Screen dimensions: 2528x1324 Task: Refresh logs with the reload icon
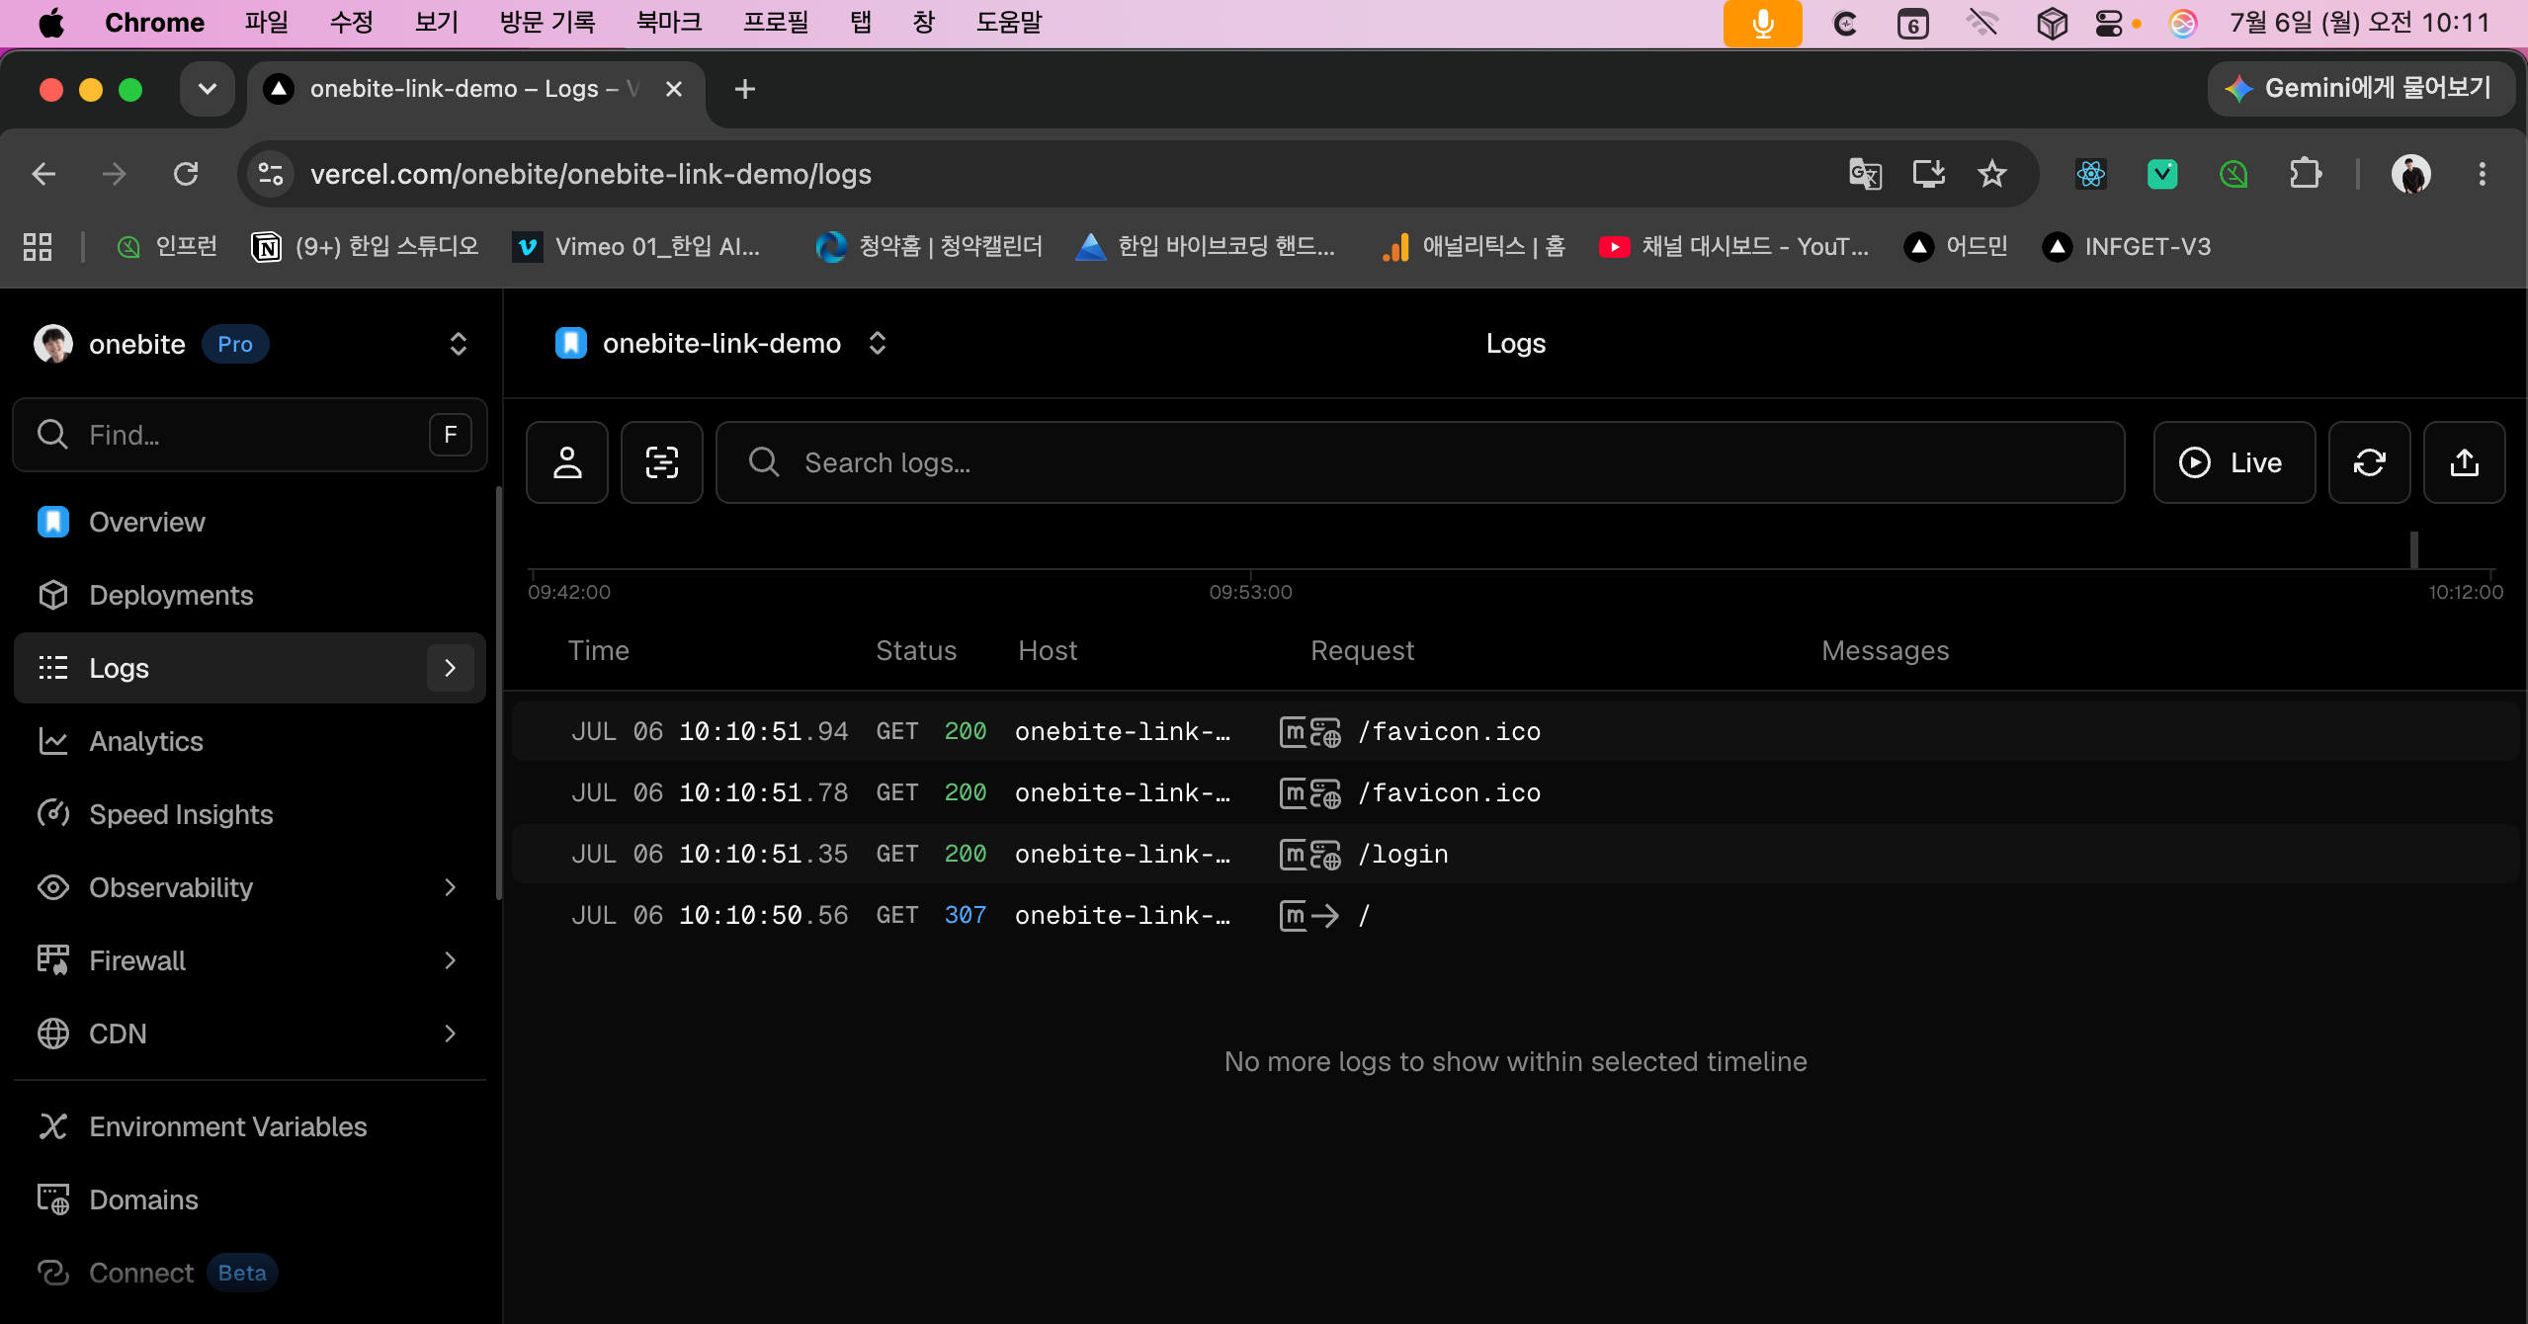coord(2369,462)
